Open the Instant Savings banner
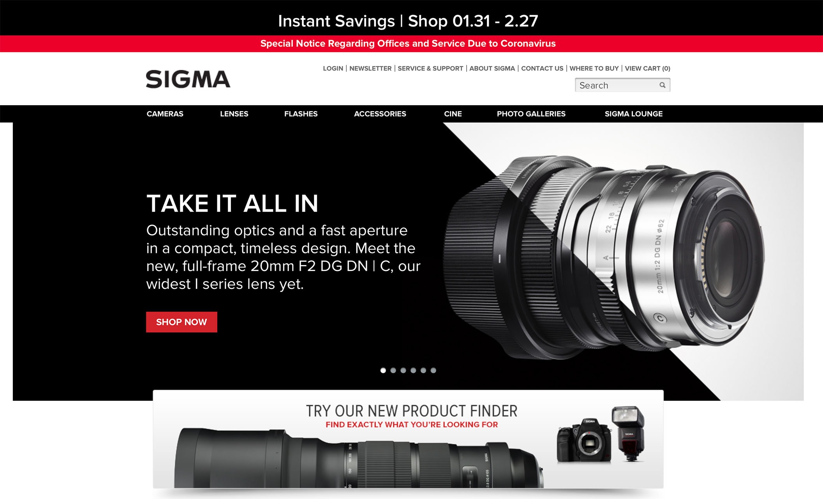The width and height of the screenshot is (823, 499). pos(408,21)
